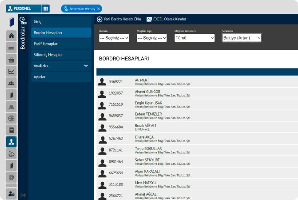This screenshot has width=298, height=200.
Task: Go to Pasif Hesaplar menu item
Action: (x=46, y=44)
